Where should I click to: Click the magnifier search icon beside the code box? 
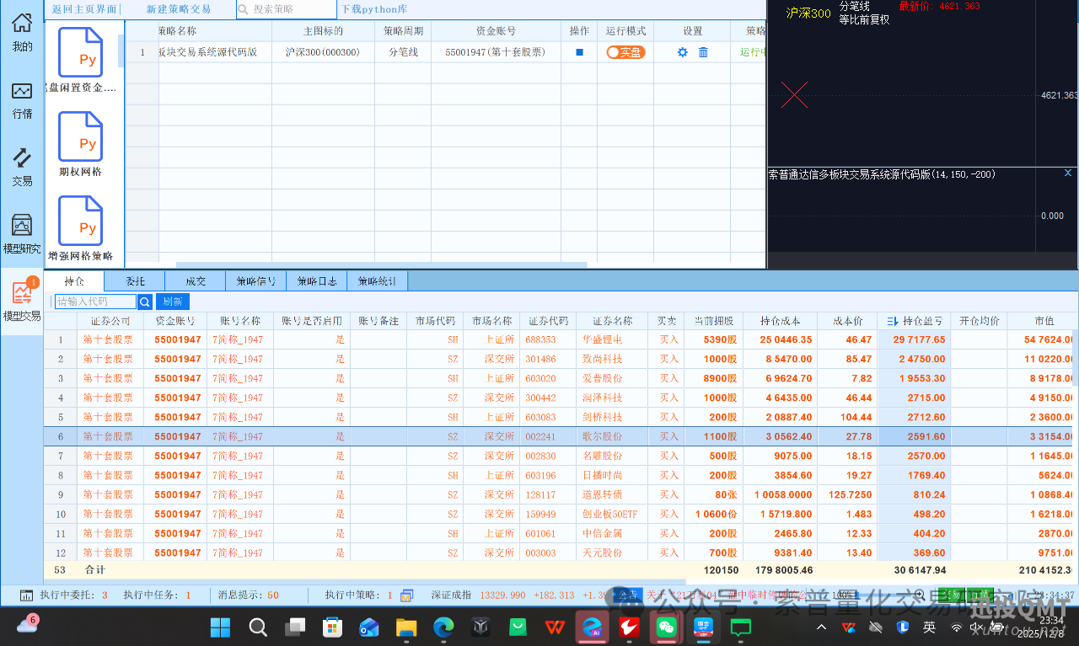coord(143,301)
